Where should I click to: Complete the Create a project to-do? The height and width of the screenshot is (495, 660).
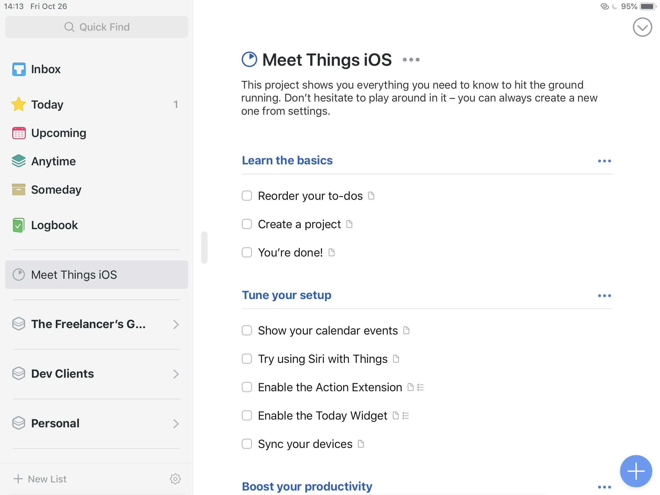[x=247, y=224]
